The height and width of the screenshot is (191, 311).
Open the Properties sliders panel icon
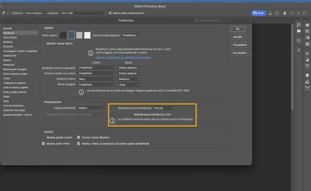point(307,53)
